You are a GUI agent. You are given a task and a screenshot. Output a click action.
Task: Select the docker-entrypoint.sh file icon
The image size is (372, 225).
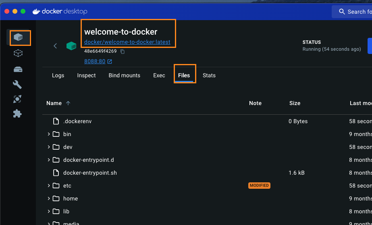tap(56, 173)
